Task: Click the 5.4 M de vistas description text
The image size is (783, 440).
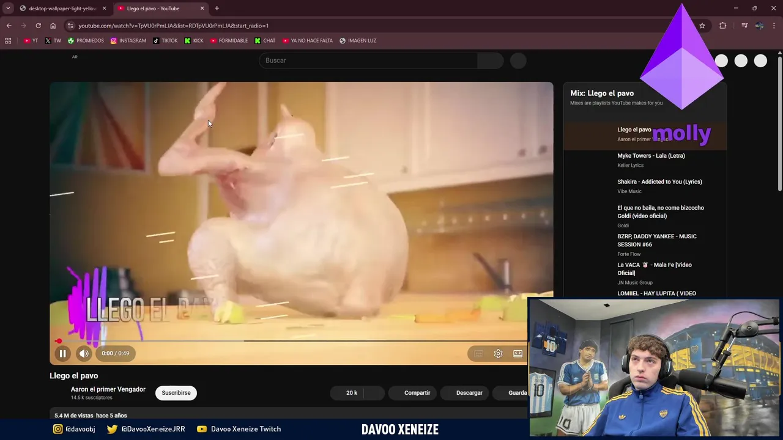Action: [x=91, y=416]
